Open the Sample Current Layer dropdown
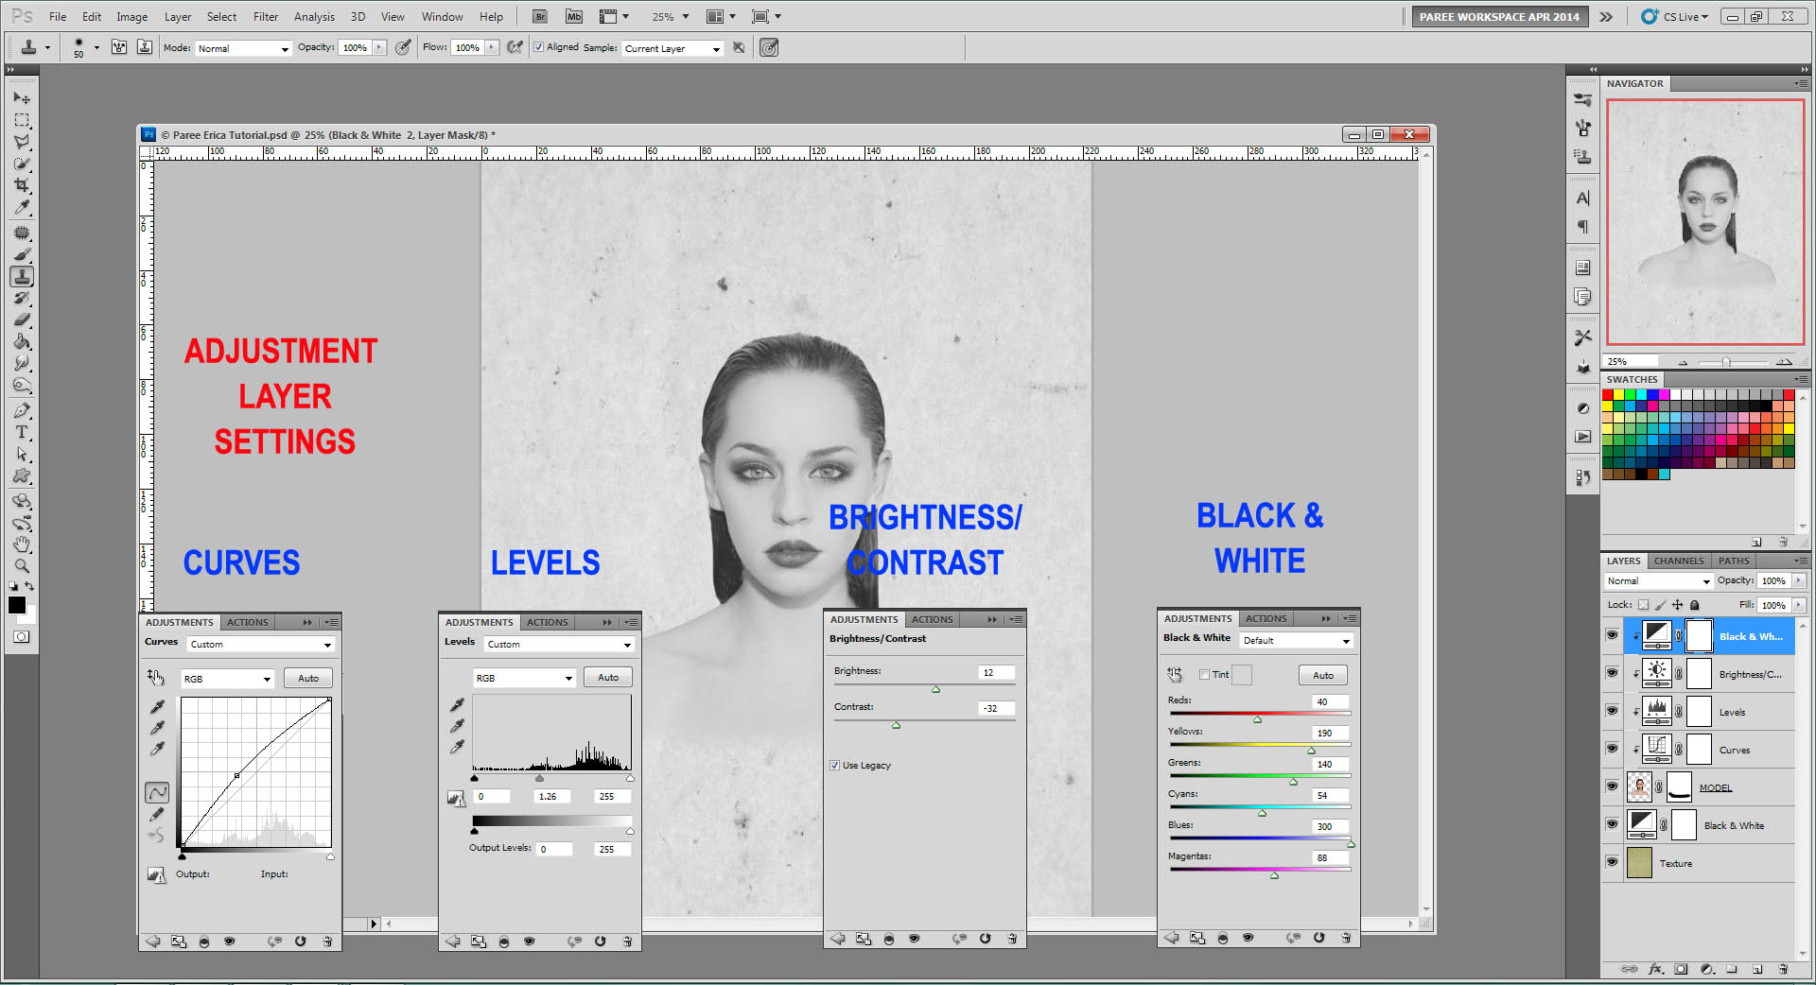 (672, 48)
